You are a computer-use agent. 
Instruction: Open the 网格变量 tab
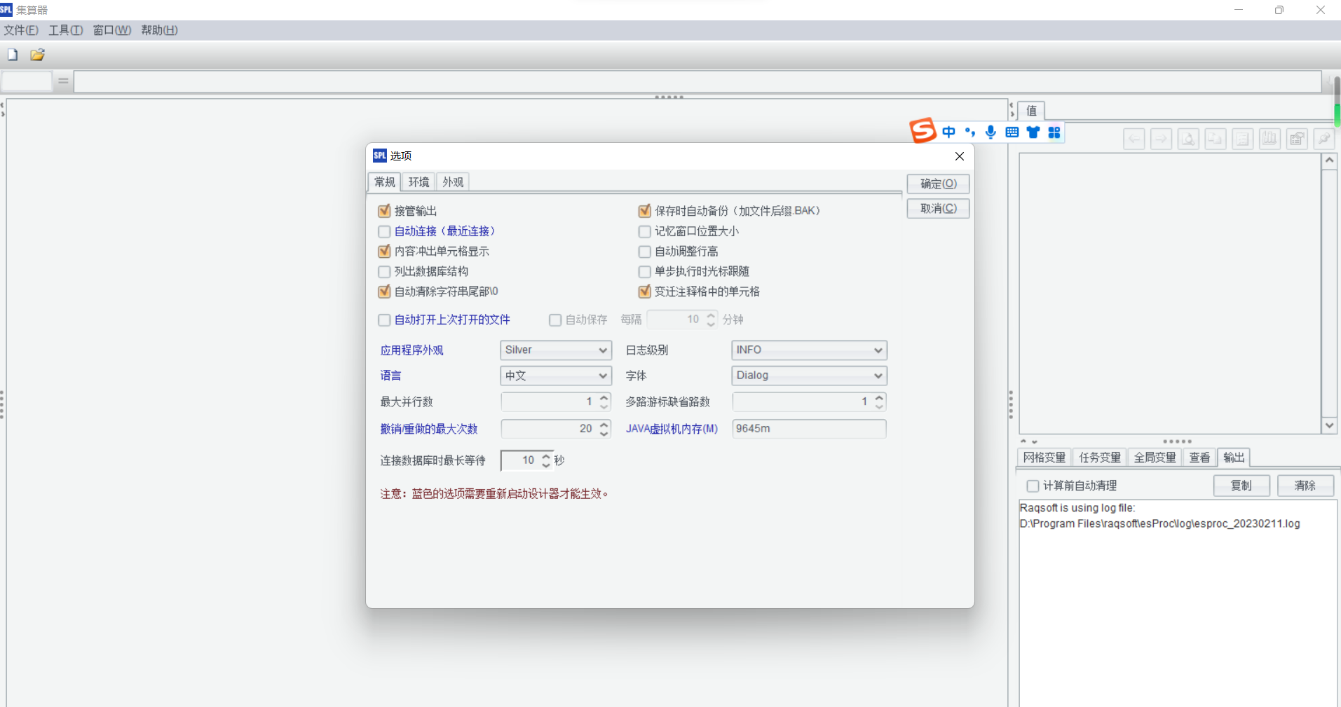pos(1044,458)
